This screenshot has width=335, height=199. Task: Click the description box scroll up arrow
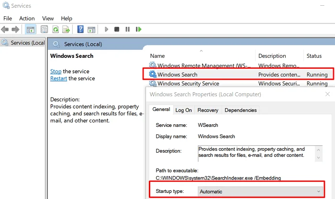[318, 150]
